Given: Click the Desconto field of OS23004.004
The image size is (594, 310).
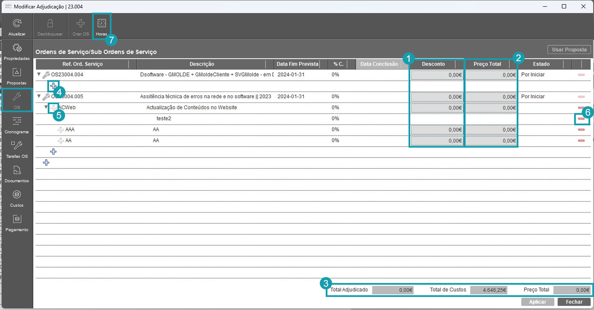Looking at the screenshot, I should 437,75.
